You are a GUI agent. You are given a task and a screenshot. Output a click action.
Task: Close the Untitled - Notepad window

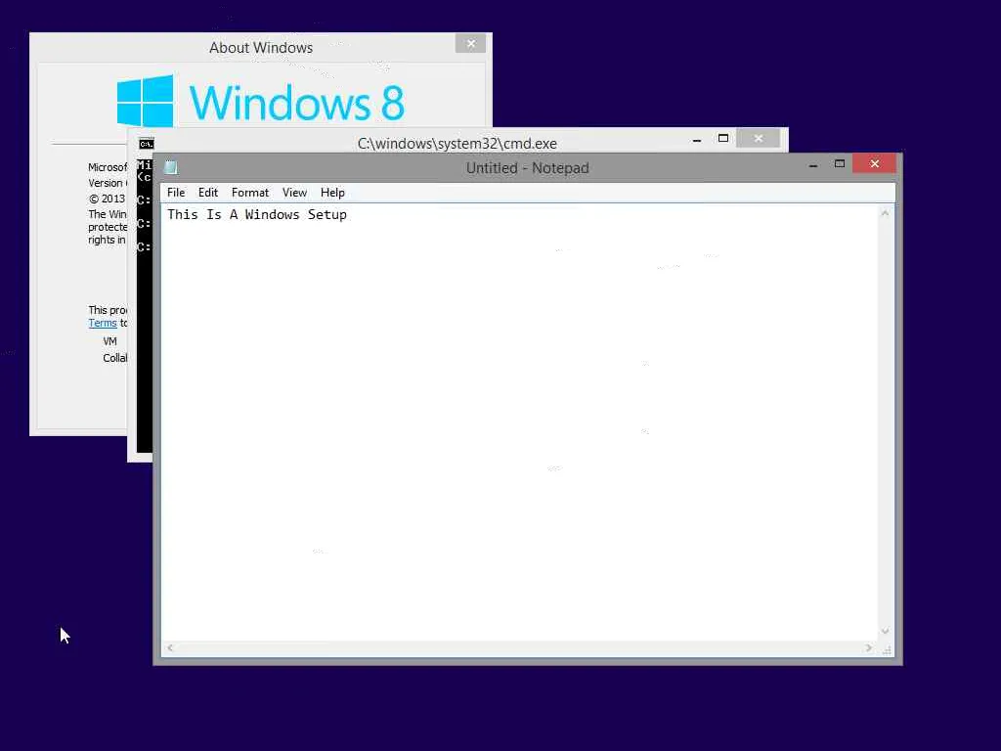coord(874,164)
